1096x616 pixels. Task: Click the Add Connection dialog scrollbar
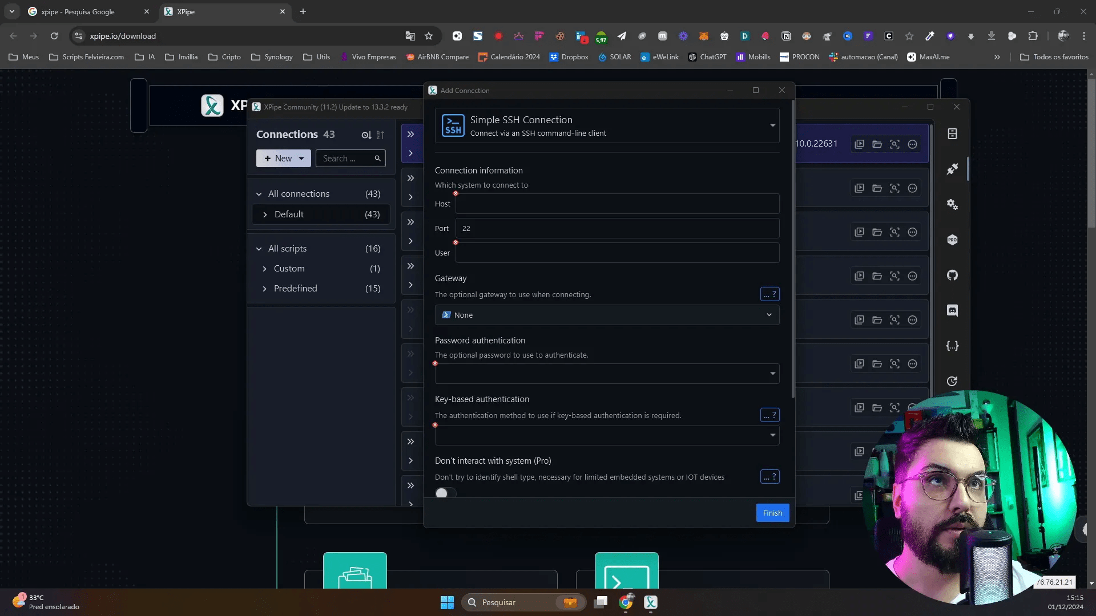point(793,250)
